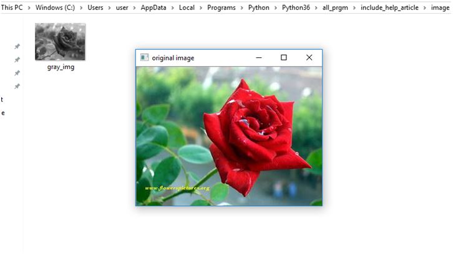Viewport: 453px width, 266px height.
Task: Click the fourth pin icon in sidebar
Action: tap(17, 86)
